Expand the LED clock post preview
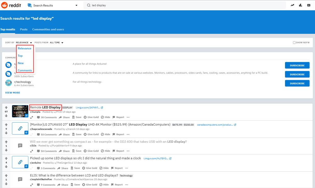 tap(31, 169)
